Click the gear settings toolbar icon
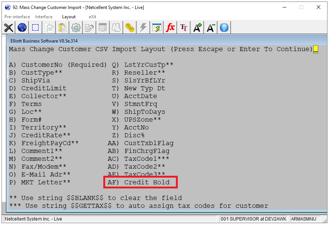Screen dimensions: 329x225 click(76, 28)
